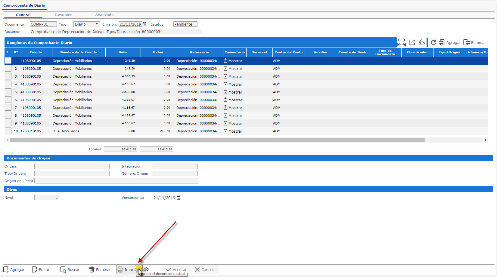Check the box for row 10
Image resolution: width=497 pixels, height=277 pixels.
8,131
